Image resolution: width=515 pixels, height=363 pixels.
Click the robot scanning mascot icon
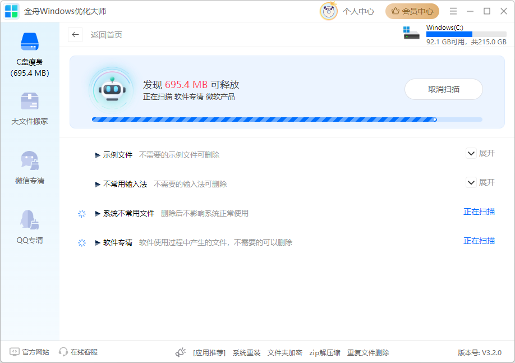click(111, 89)
